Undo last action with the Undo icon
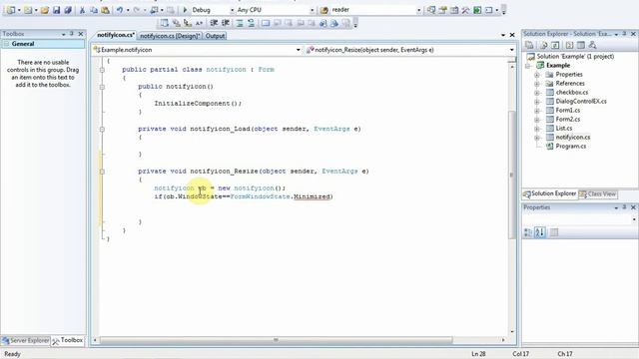Viewport: 639px width, 359px height. 120,10
